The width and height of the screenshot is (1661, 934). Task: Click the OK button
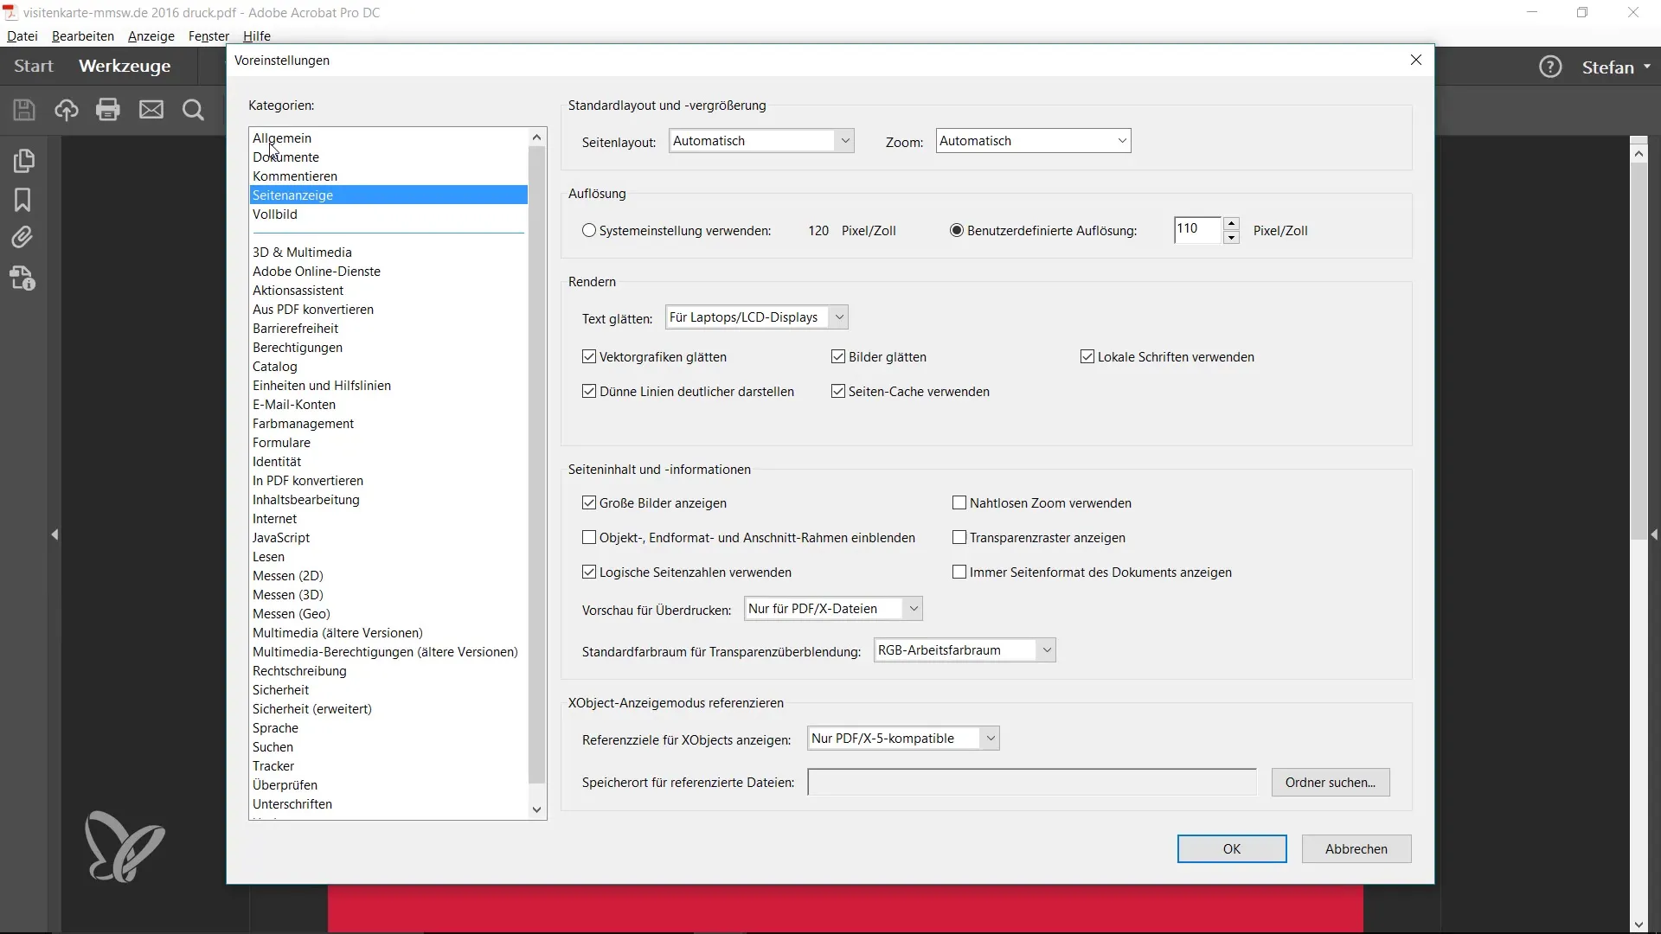pos(1232,849)
